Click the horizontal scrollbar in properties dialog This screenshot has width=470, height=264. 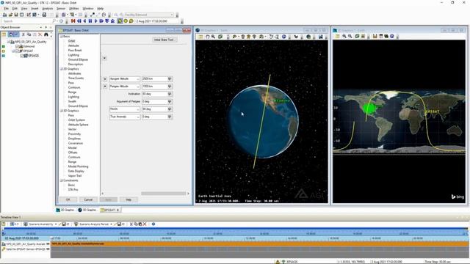163,194
